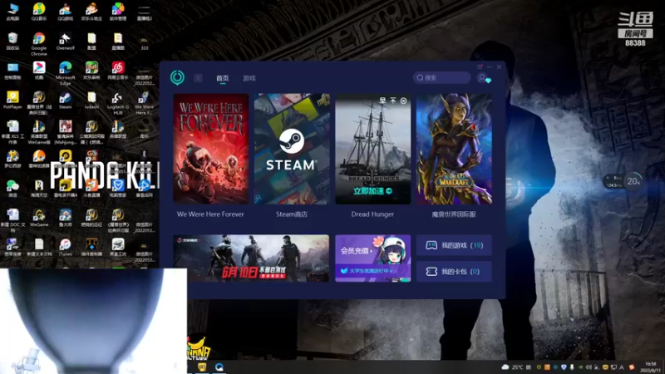Select the 此电脑 desktop icon
This screenshot has width=665, height=374.
pyautogui.click(x=12, y=11)
